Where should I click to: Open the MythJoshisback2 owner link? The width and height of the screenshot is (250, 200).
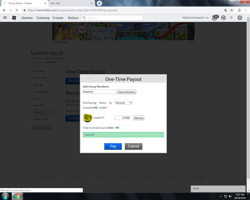click(53, 59)
